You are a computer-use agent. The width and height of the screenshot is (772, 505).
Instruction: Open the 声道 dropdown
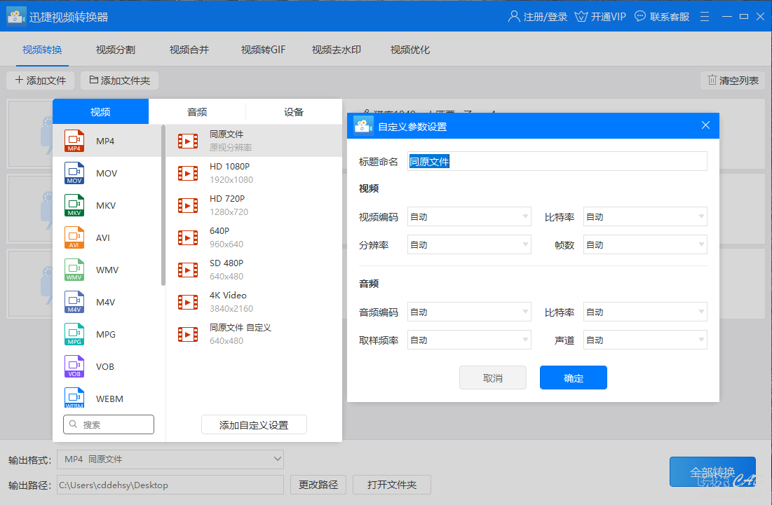[x=645, y=340]
